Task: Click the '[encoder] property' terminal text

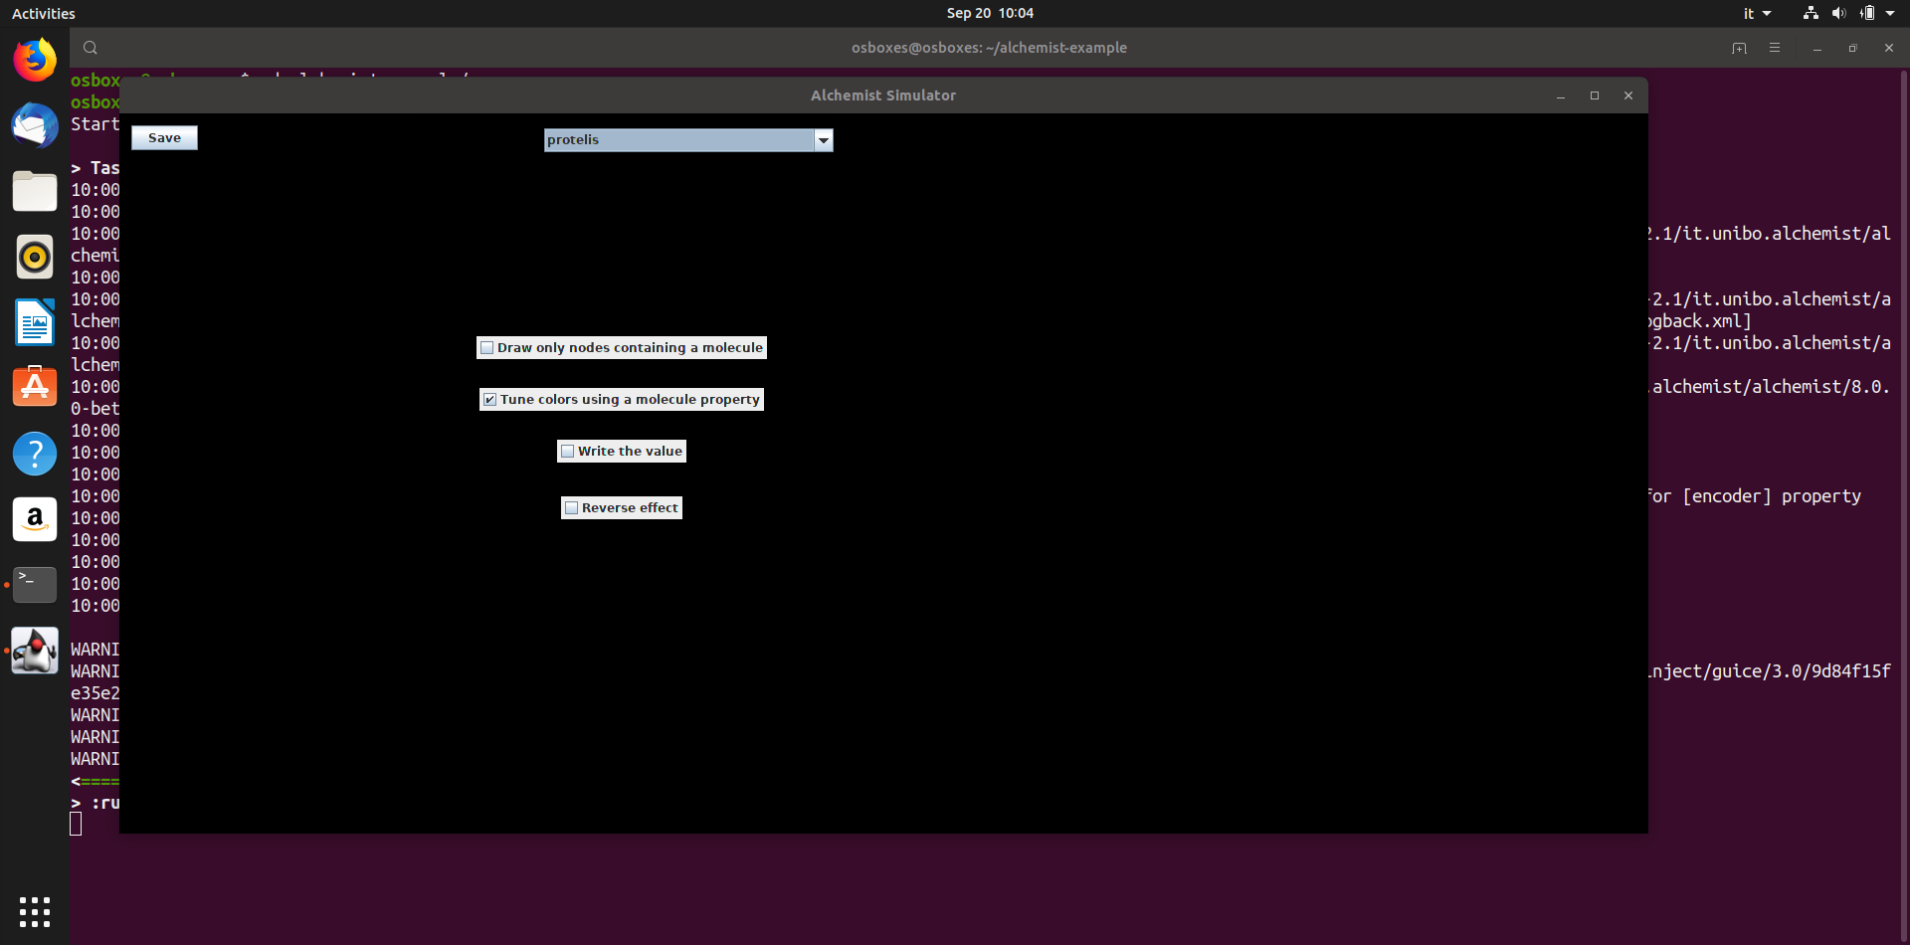Action: click(x=1772, y=496)
